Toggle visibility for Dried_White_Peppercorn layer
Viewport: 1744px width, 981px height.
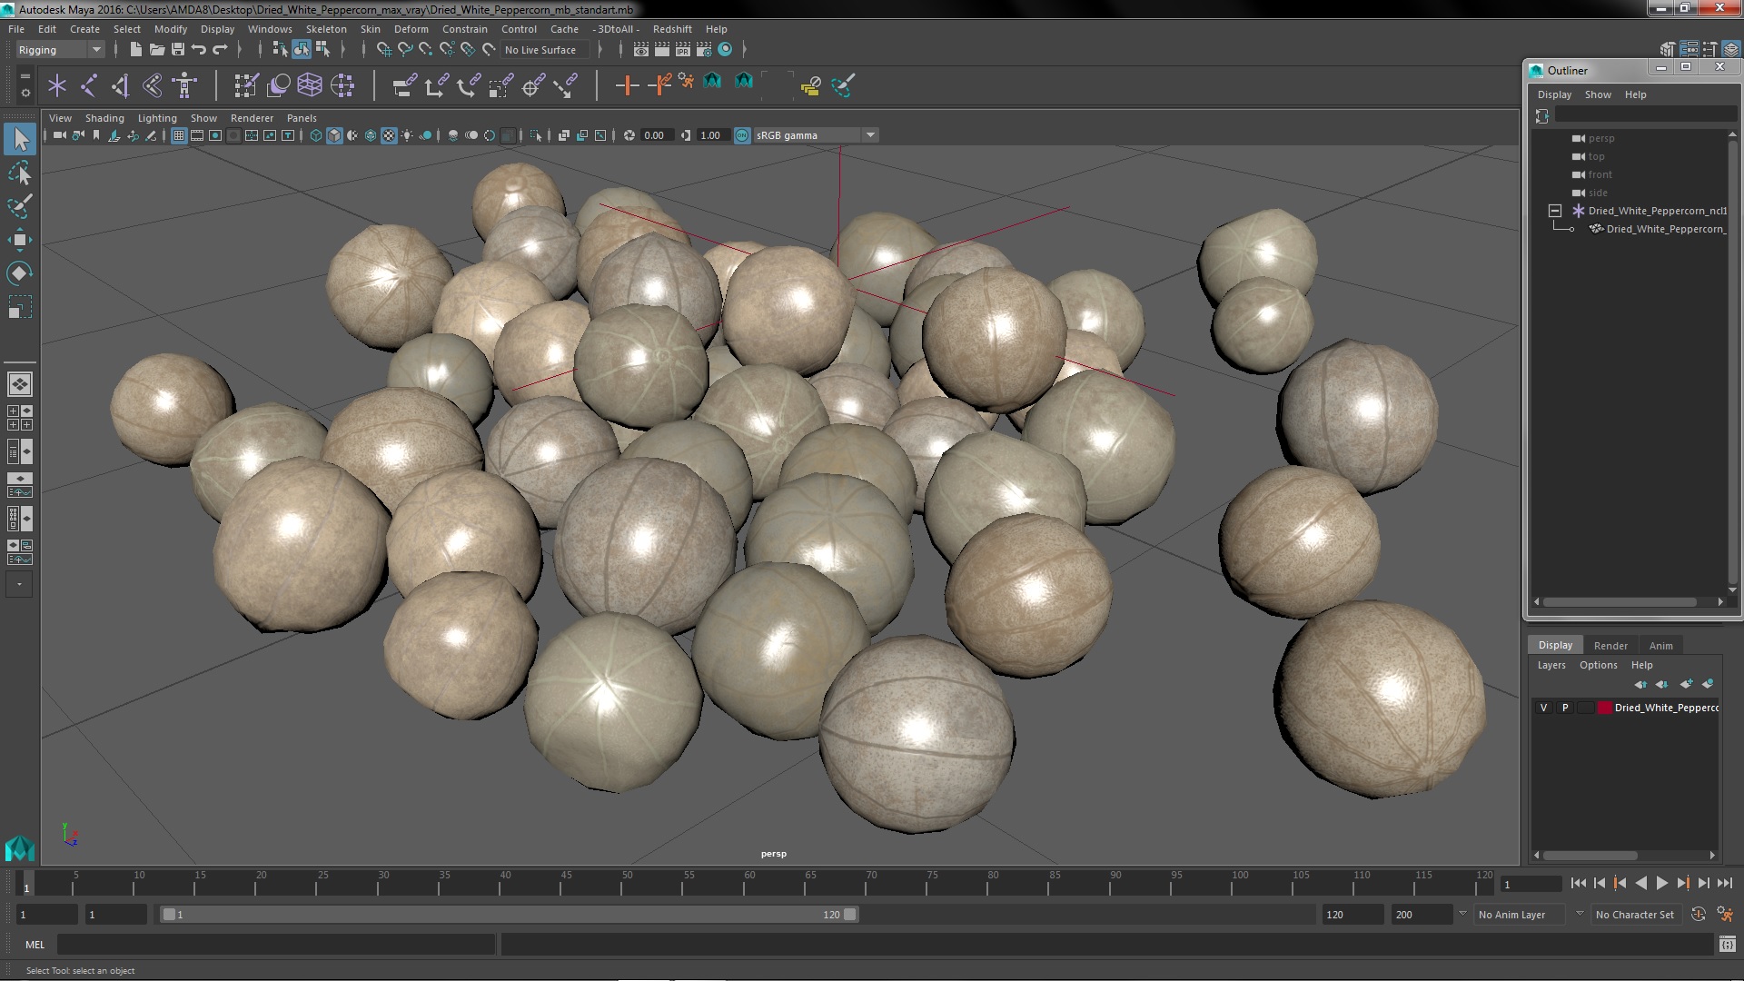pyautogui.click(x=1544, y=707)
